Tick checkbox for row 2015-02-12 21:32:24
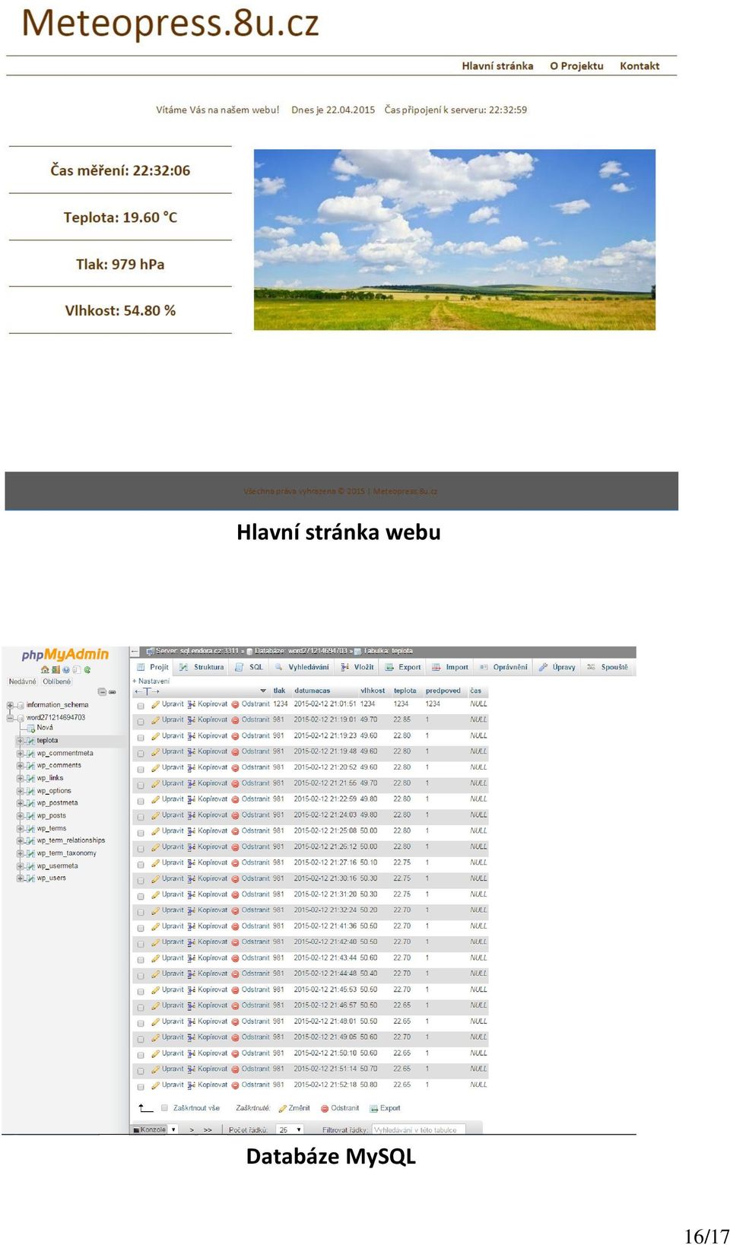The width and height of the screenshot is (730, 1245). point(141,912)
